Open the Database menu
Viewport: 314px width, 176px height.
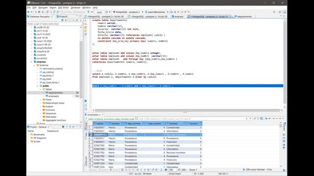coord(76,8)
